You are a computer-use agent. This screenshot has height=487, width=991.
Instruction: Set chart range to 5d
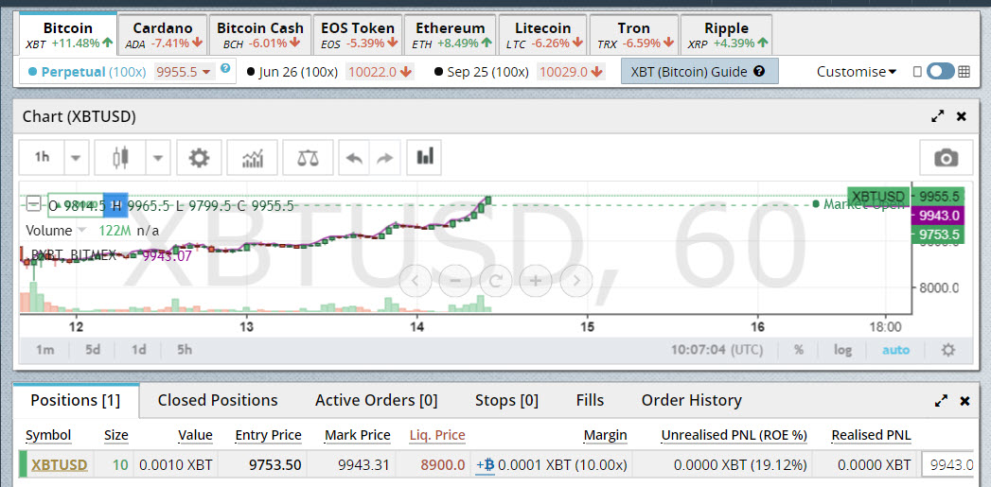pyautogui.click(x=92, y=350)
